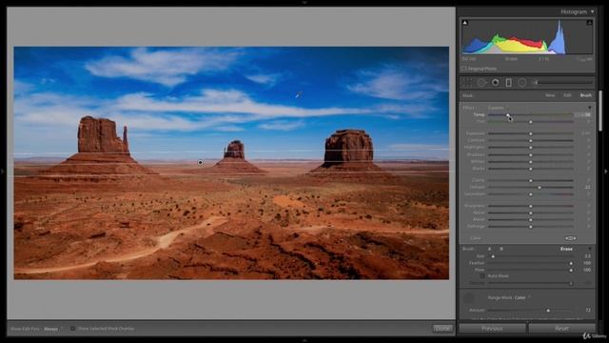Viewport: 609px width, 343px height.
Task: Click the brush Density slider handle
Action: [x=571, y=284]
